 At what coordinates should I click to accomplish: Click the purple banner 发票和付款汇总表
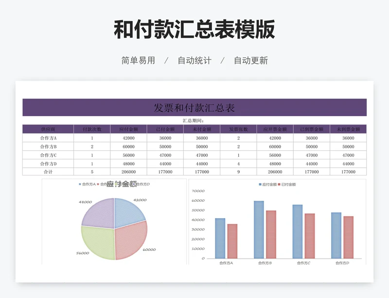(x=194, y=107)
